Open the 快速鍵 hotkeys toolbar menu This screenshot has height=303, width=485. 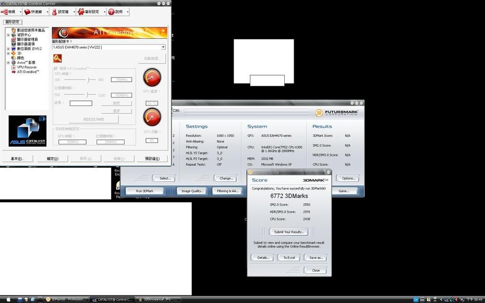36,11
